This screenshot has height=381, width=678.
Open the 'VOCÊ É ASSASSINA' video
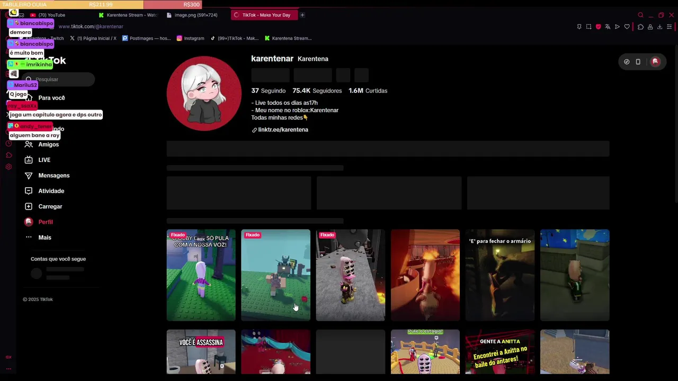(201, 352)
